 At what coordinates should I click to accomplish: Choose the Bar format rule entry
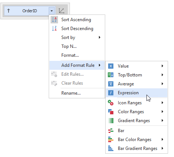[136, 131]
